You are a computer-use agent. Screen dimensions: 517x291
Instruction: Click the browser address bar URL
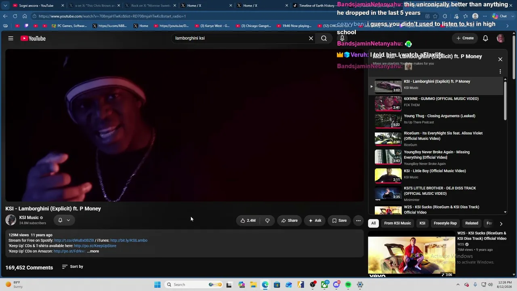click(x=112, y=16)
